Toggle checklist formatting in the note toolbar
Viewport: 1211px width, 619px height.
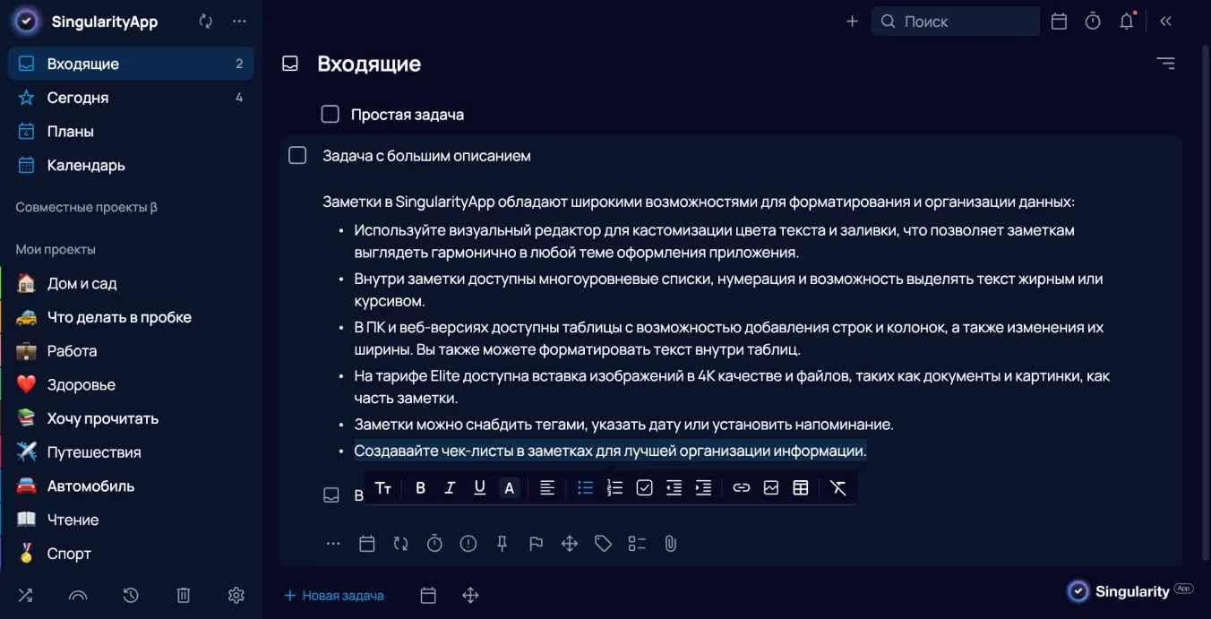pos(644,488)
